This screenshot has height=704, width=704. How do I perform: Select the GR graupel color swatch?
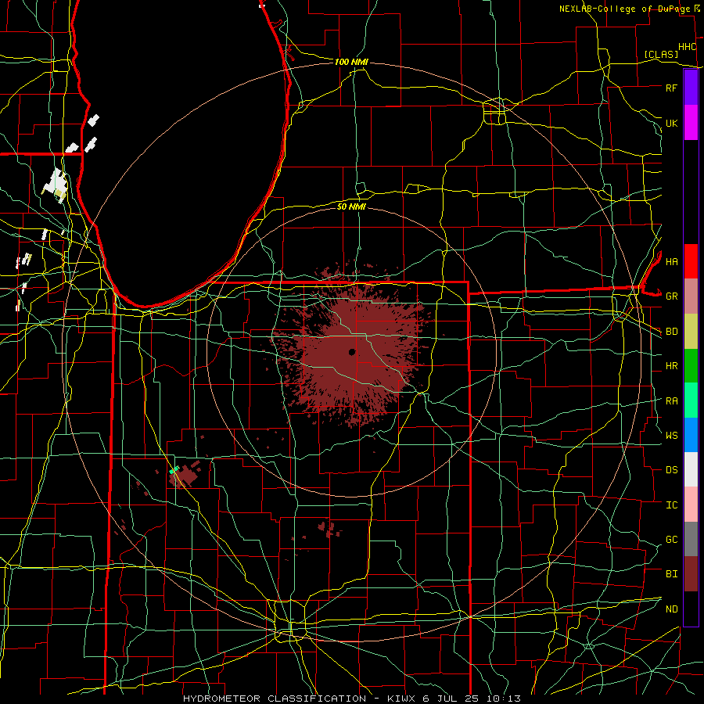(x=691, y=296)
